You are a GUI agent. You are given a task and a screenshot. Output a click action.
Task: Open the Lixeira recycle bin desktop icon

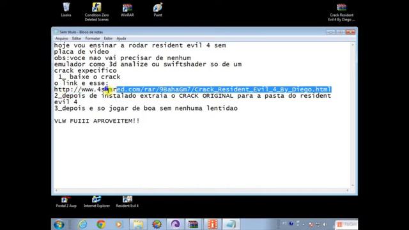66,10
